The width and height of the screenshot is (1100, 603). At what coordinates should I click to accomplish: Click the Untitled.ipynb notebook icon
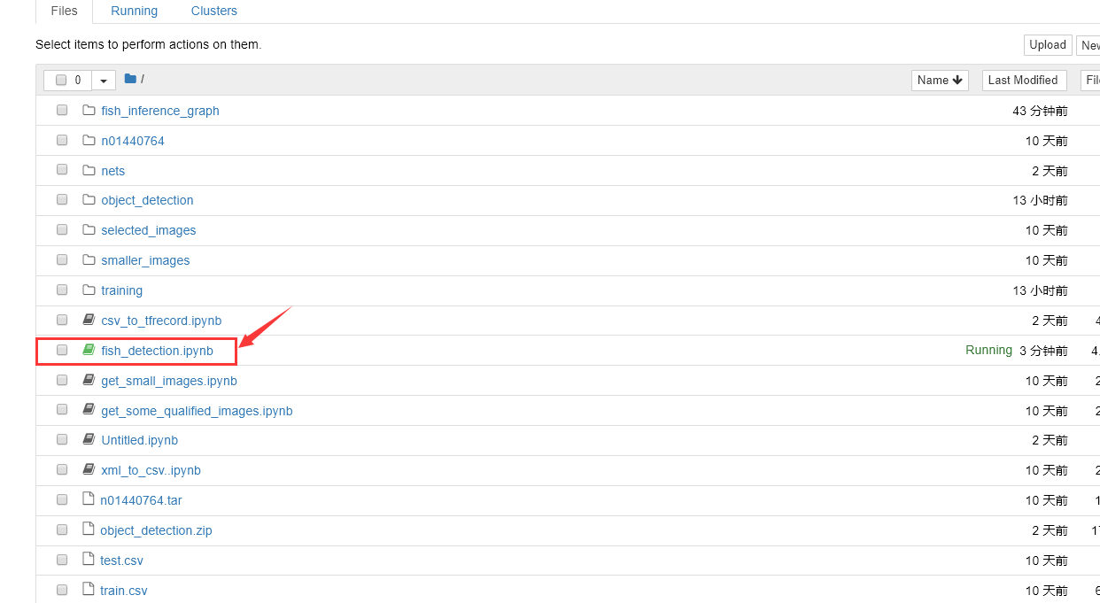(x=89, y=439)
